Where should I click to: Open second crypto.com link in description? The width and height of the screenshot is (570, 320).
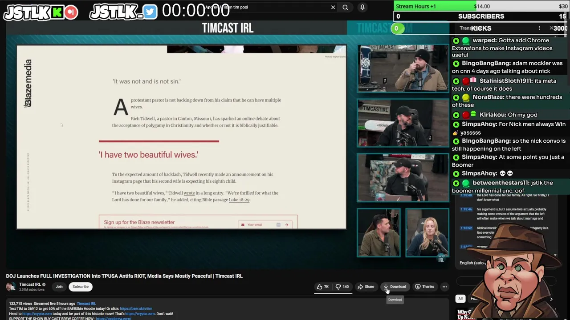140,314
